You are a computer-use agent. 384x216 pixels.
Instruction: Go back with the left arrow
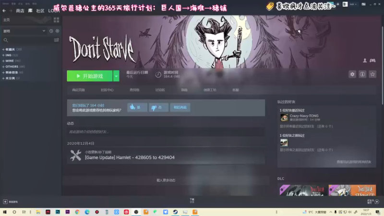click(4, 11)
